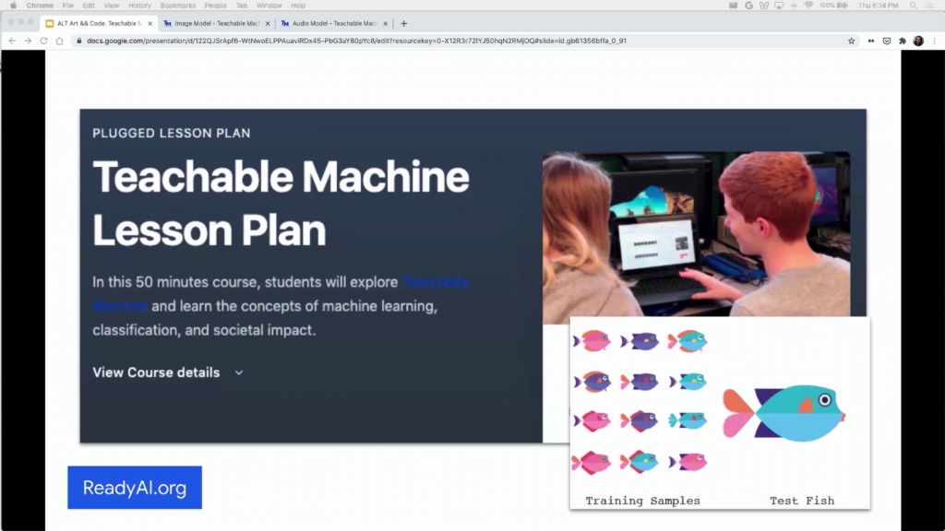Expand the View Course details chevron
Screen dimensions: 945x531
click(239, 372)
